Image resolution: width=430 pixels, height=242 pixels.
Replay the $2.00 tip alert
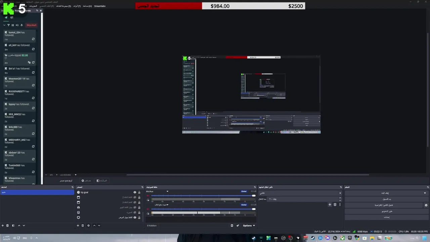tap(33, 63)
